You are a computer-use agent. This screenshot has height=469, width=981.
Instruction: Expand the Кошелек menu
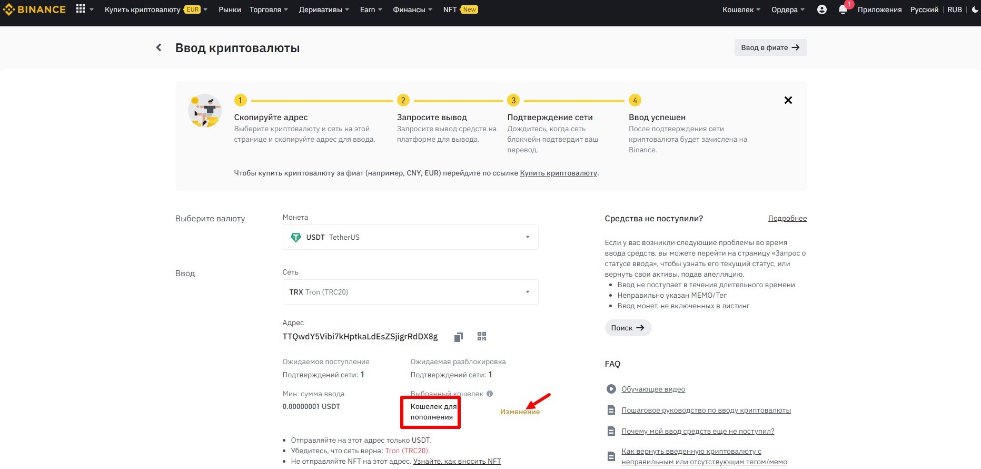pos(740,9)
